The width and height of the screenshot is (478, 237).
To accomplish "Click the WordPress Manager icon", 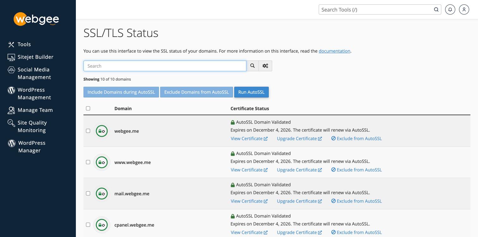I will coord(12,143).
